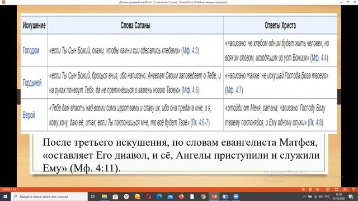Click the quote 'если Ты Сын Божий, скажи'
Screen dimensions: 358x201
pyautogui.click(x=77, y=50)
